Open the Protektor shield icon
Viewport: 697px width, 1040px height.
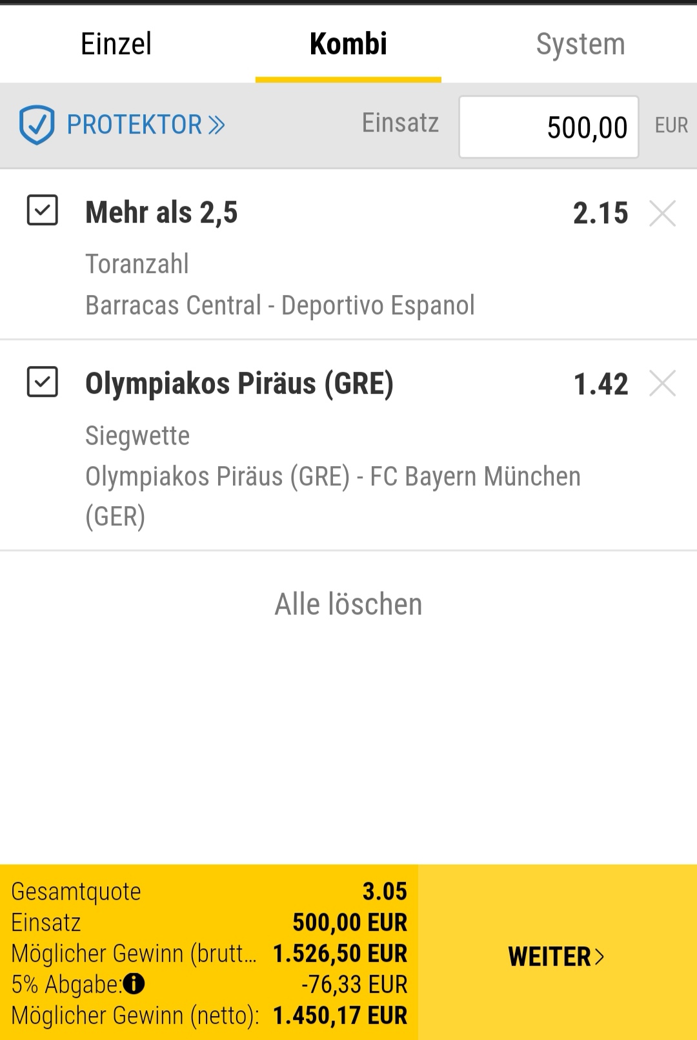click(37, 125)
